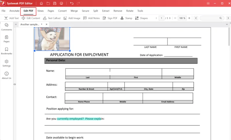The image size is (231, 140).
Task: Click the Home icon in title bar
Action: coord(41,3)
